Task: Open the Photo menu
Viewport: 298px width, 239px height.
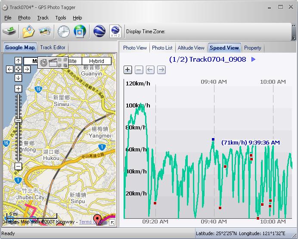Action: point(24,18)
